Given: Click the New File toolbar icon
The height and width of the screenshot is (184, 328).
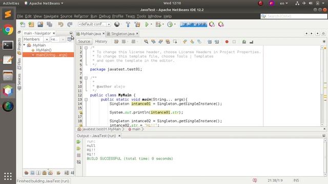Looking at the screenshot, I should pyautogui.click(x=23, y=25).
